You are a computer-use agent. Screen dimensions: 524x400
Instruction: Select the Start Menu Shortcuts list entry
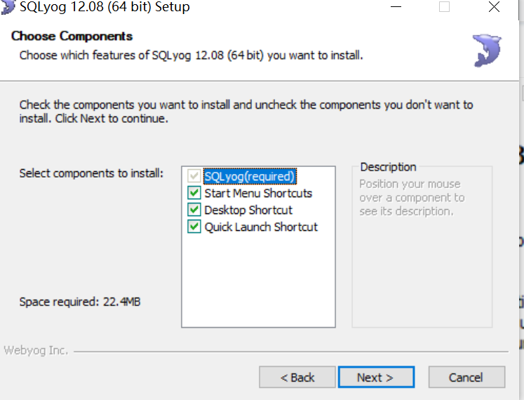[258, 193]
